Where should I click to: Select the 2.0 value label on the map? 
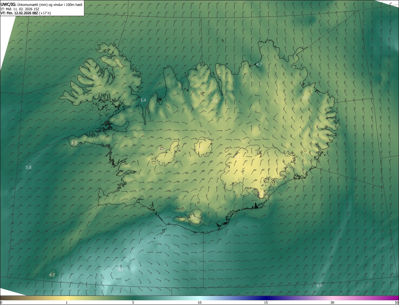pyautogui.click(x=305, y=98)
